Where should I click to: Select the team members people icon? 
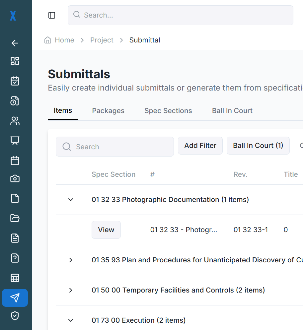(15, 121)
